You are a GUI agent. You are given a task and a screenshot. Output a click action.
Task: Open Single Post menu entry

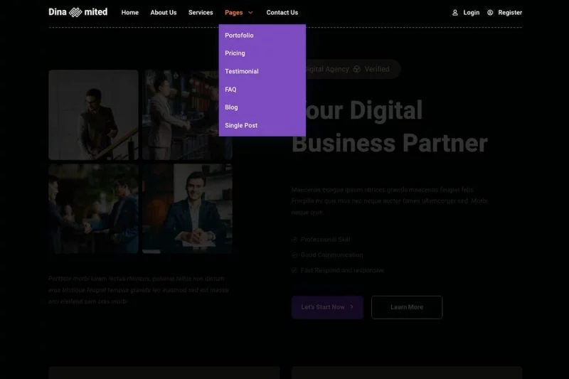(x=241, y=126)
